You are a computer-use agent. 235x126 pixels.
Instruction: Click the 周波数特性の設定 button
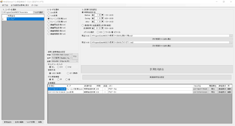[157, 77]
